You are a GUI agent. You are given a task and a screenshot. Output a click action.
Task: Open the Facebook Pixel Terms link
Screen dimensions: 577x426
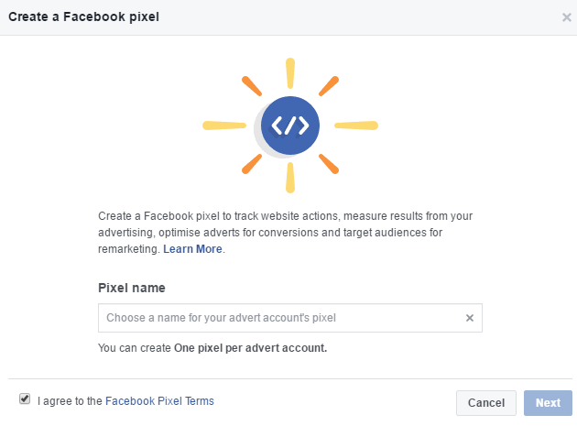(x=159, y=400)
